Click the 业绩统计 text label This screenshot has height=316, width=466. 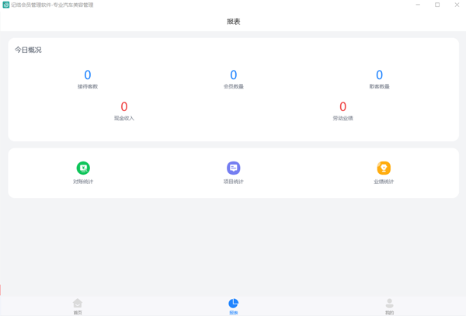(x=384, y=182)
